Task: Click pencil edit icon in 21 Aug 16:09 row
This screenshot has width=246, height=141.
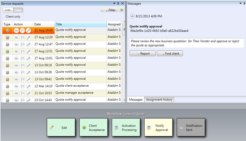Action: pyautogui.click(x=28, y=31)
